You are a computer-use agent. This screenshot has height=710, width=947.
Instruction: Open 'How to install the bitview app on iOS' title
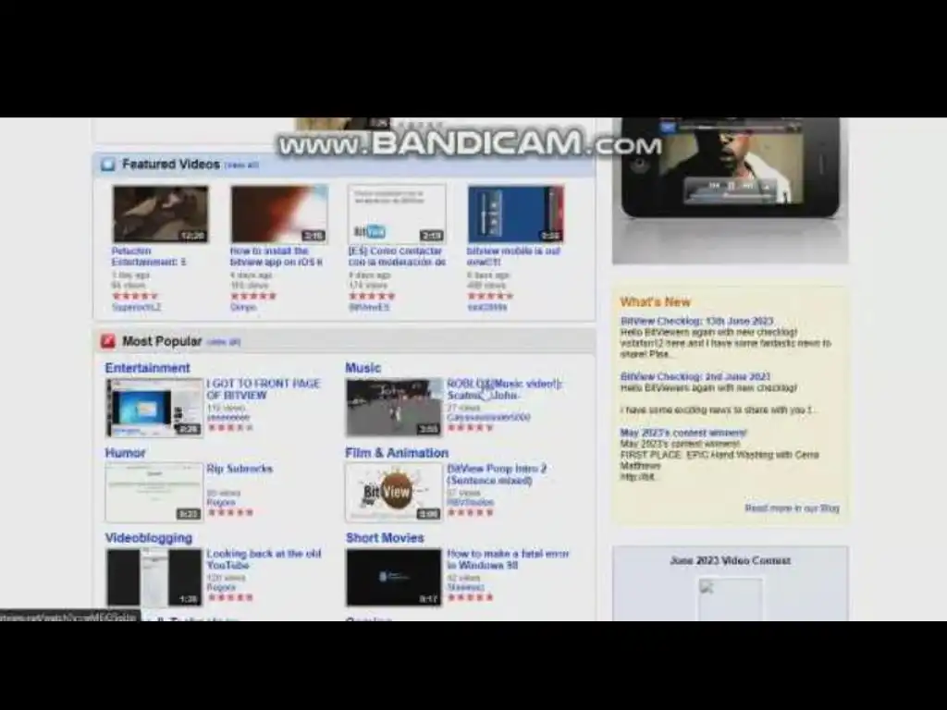click(277, 256)
